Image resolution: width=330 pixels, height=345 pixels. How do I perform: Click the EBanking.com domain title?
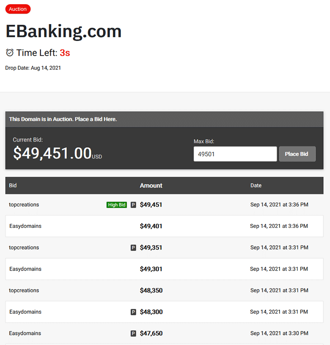click(63, 31)
